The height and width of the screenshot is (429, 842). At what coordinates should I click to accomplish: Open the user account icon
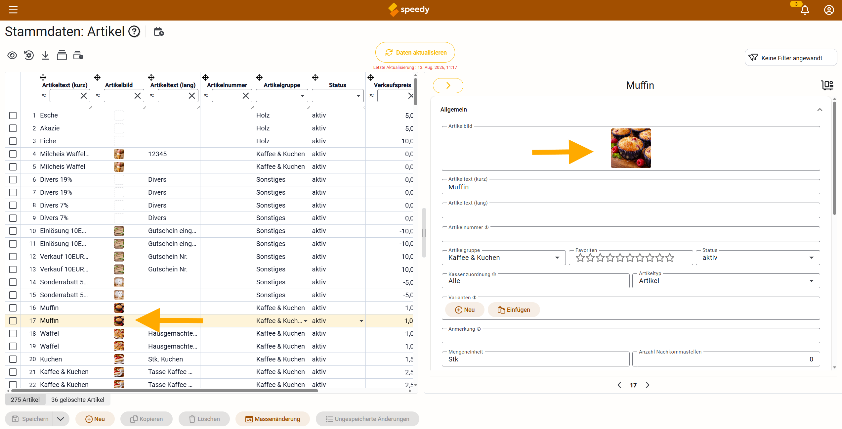click(x=829, y=10)
